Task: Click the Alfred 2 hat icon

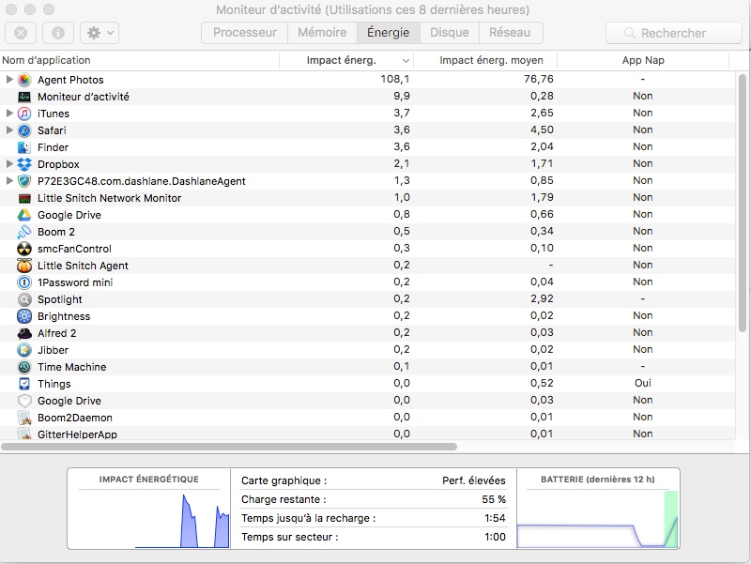Action: (x=24, y=333)
